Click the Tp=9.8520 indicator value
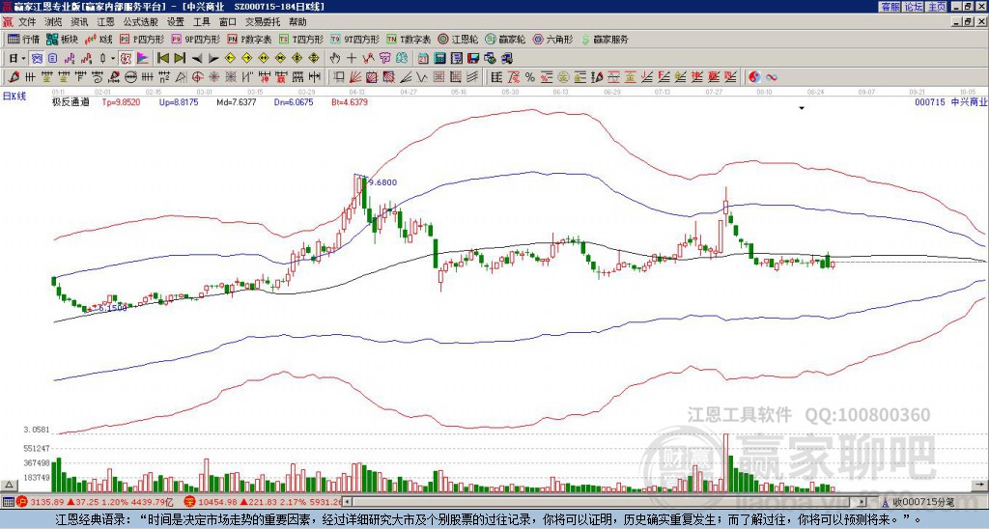The width and height of the screenshot is (989, 529). click(x=121, y=102)
